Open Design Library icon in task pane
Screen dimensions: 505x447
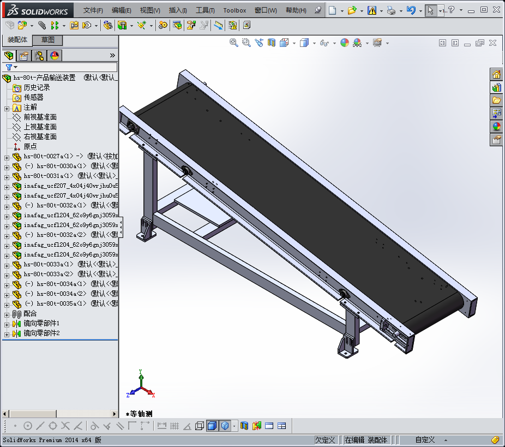coord(496,87)
